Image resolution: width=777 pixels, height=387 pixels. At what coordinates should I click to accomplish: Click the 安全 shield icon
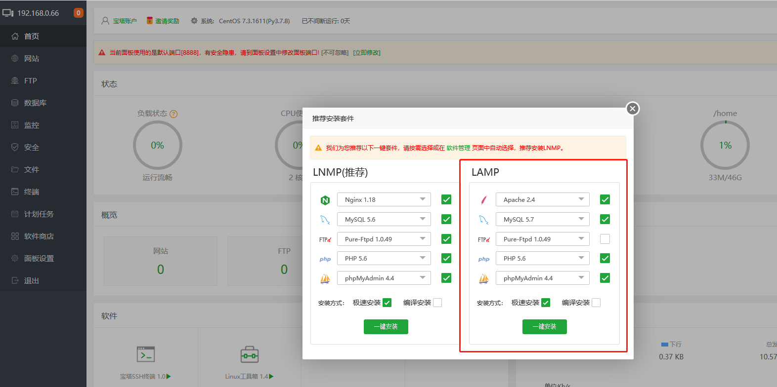coord(15,147)
